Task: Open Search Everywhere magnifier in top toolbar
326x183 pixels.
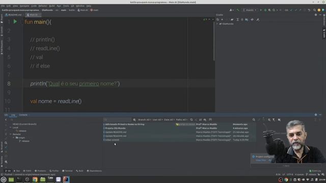Action: pos(314,10)
